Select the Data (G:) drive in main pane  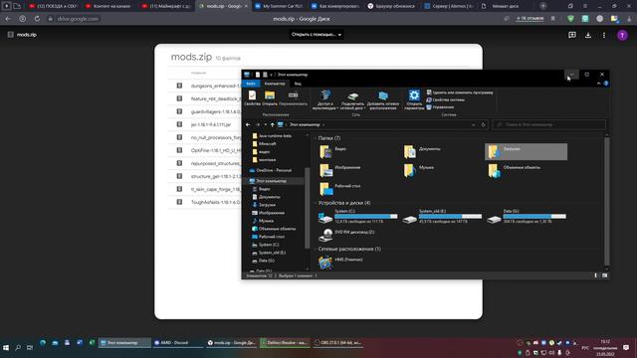click(x=527, y=217)
